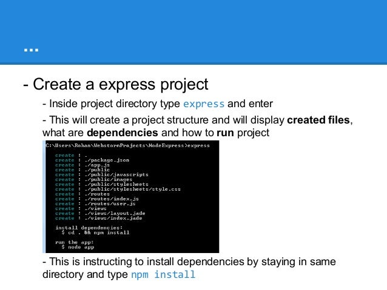Click './views/index.jade' terminal line

click(x=98, y=219)
